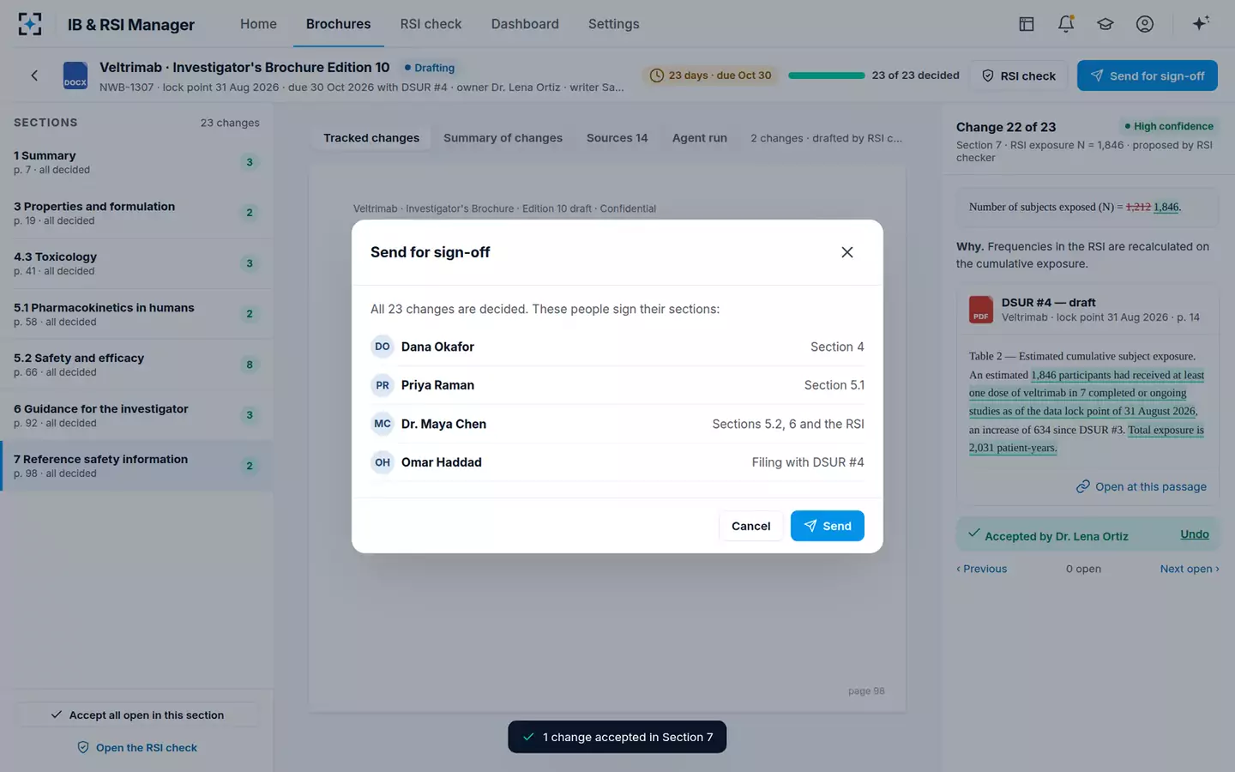Switch to Summary of changes tab
Image resolution: width=1235 pixels, height=772 pixels.
point(503,138)
